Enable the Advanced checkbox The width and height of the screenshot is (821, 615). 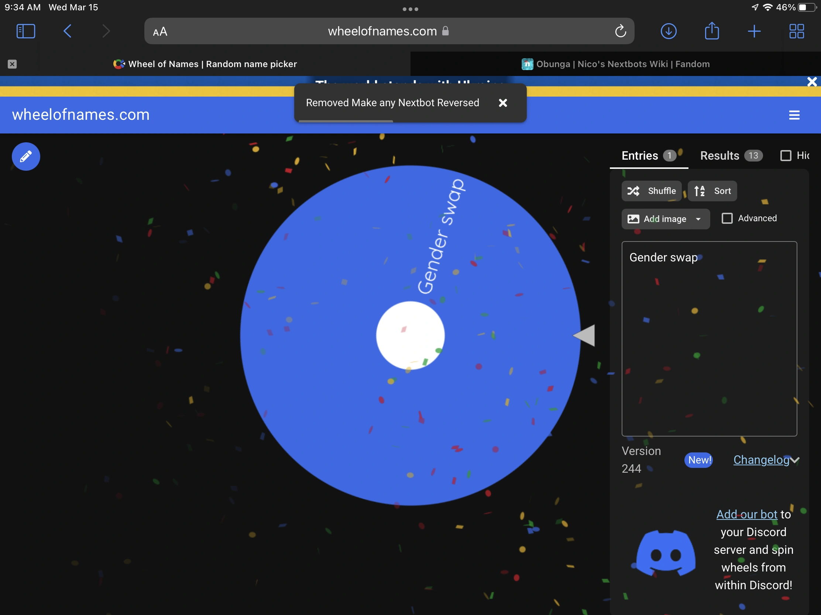tap(727, 218)
